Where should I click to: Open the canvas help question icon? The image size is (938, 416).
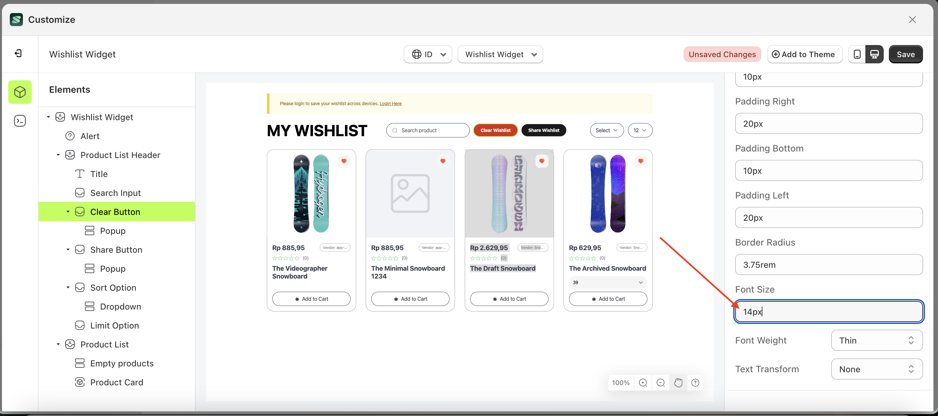(x=695, y=383)
